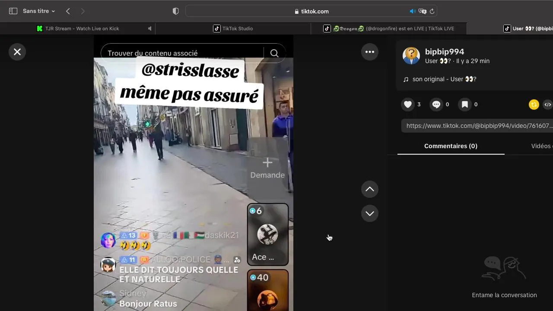Go back in Safari history
Image resolution: width=553 pixels, height=311 pixels.
click(68, 11)
